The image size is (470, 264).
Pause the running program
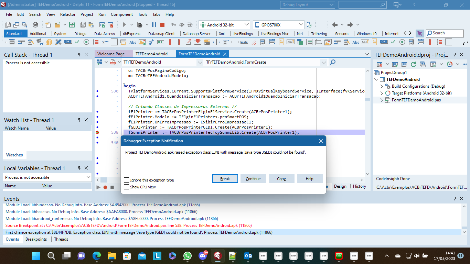[154, 25]
